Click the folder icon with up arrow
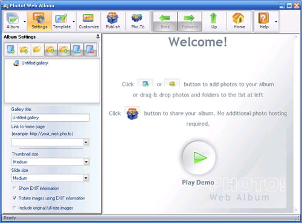 pyautogui.click(x=63, y=49)
